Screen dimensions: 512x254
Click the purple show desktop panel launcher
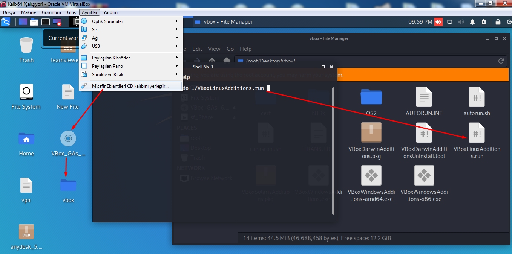point(23,22)
